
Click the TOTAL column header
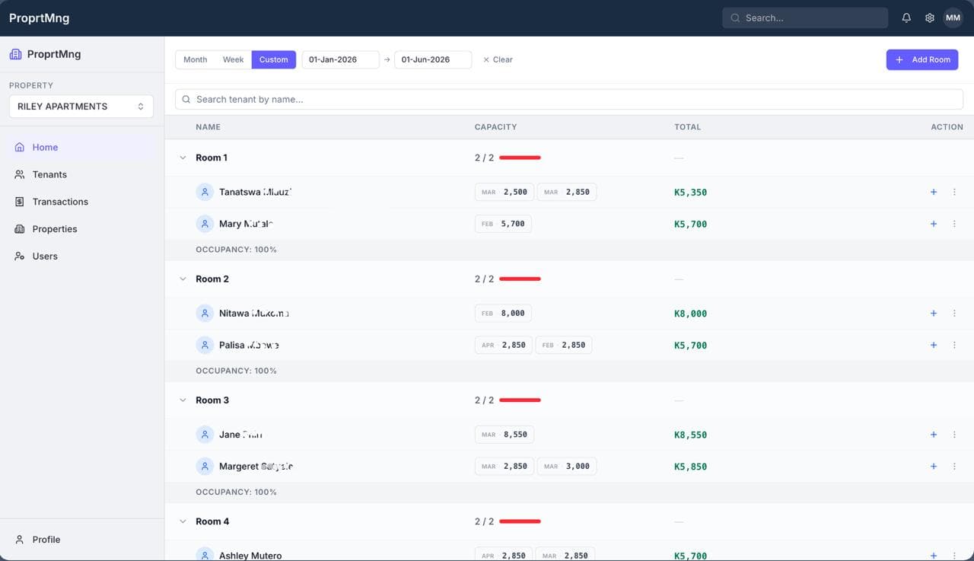coord(687,127)
